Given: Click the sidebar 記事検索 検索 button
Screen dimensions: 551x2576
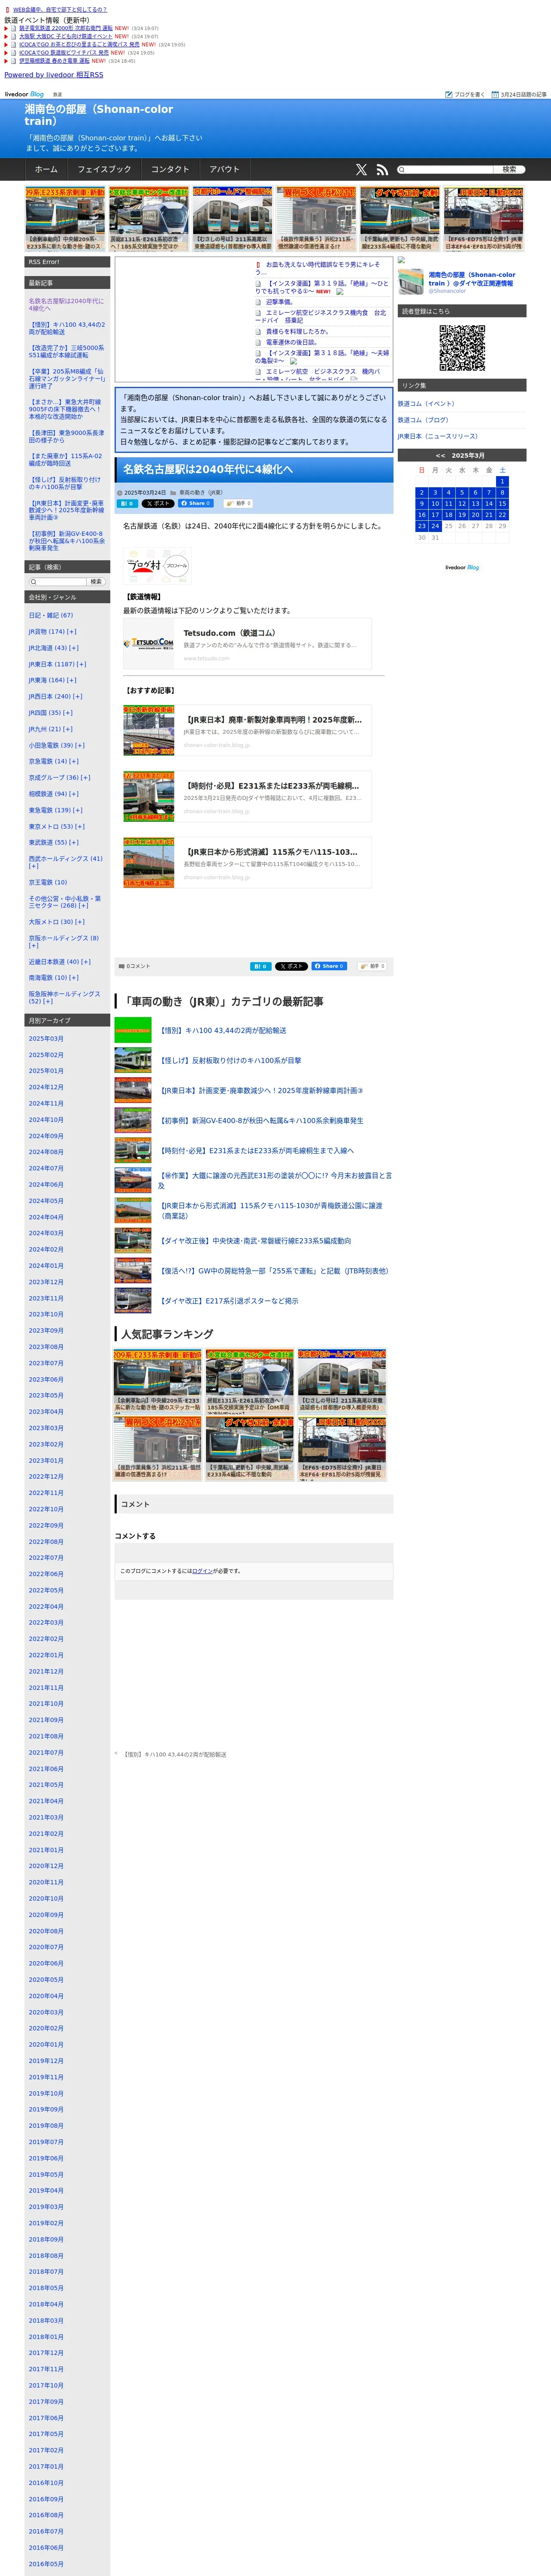Looking at the screenshot, I should point(96,582).
